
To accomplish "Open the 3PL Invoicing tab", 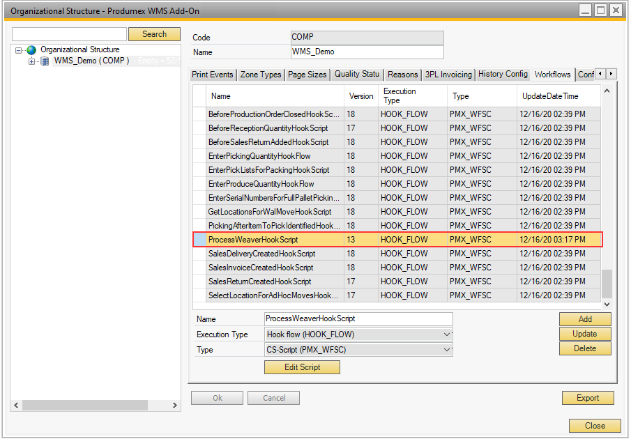I will [448, 74].
